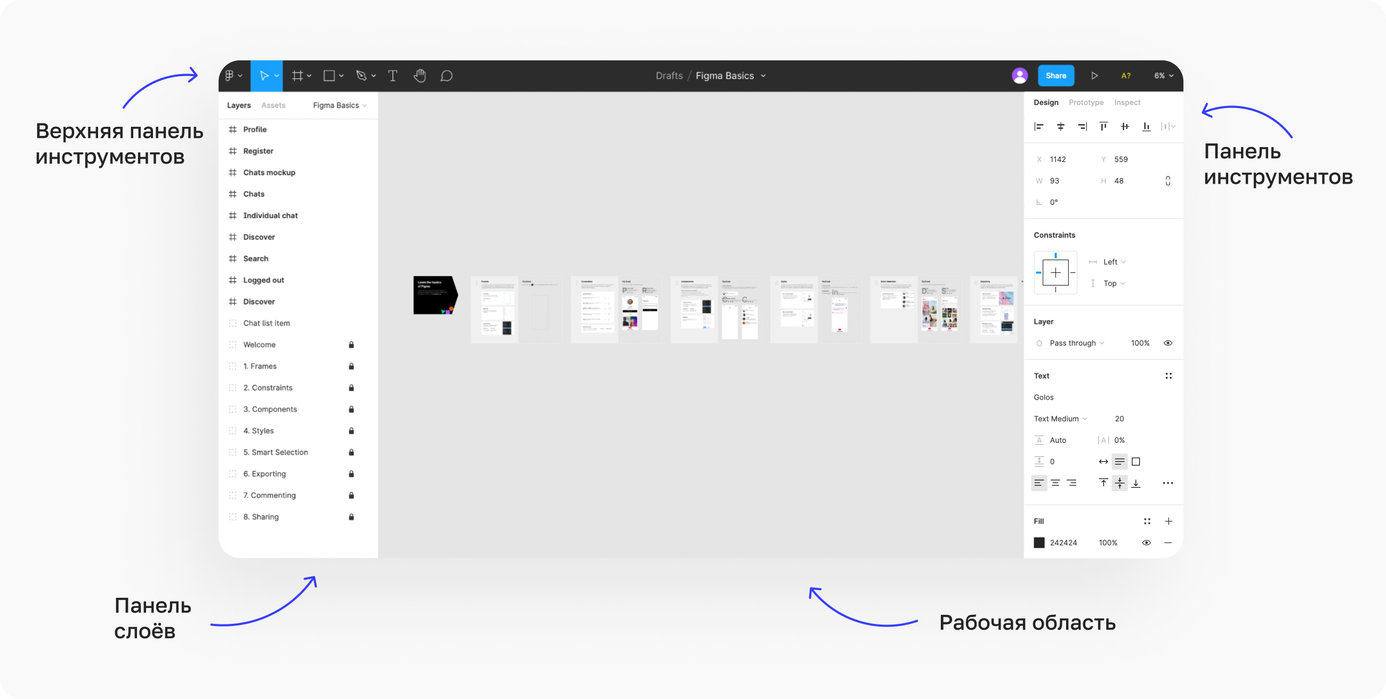Unlock the Welcome layer
This screenshot has width=1386, height=699.
tap(351, 345)
